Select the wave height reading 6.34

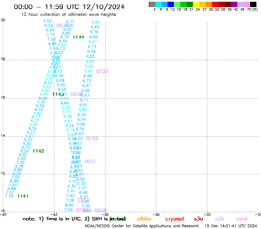(91, 51)
